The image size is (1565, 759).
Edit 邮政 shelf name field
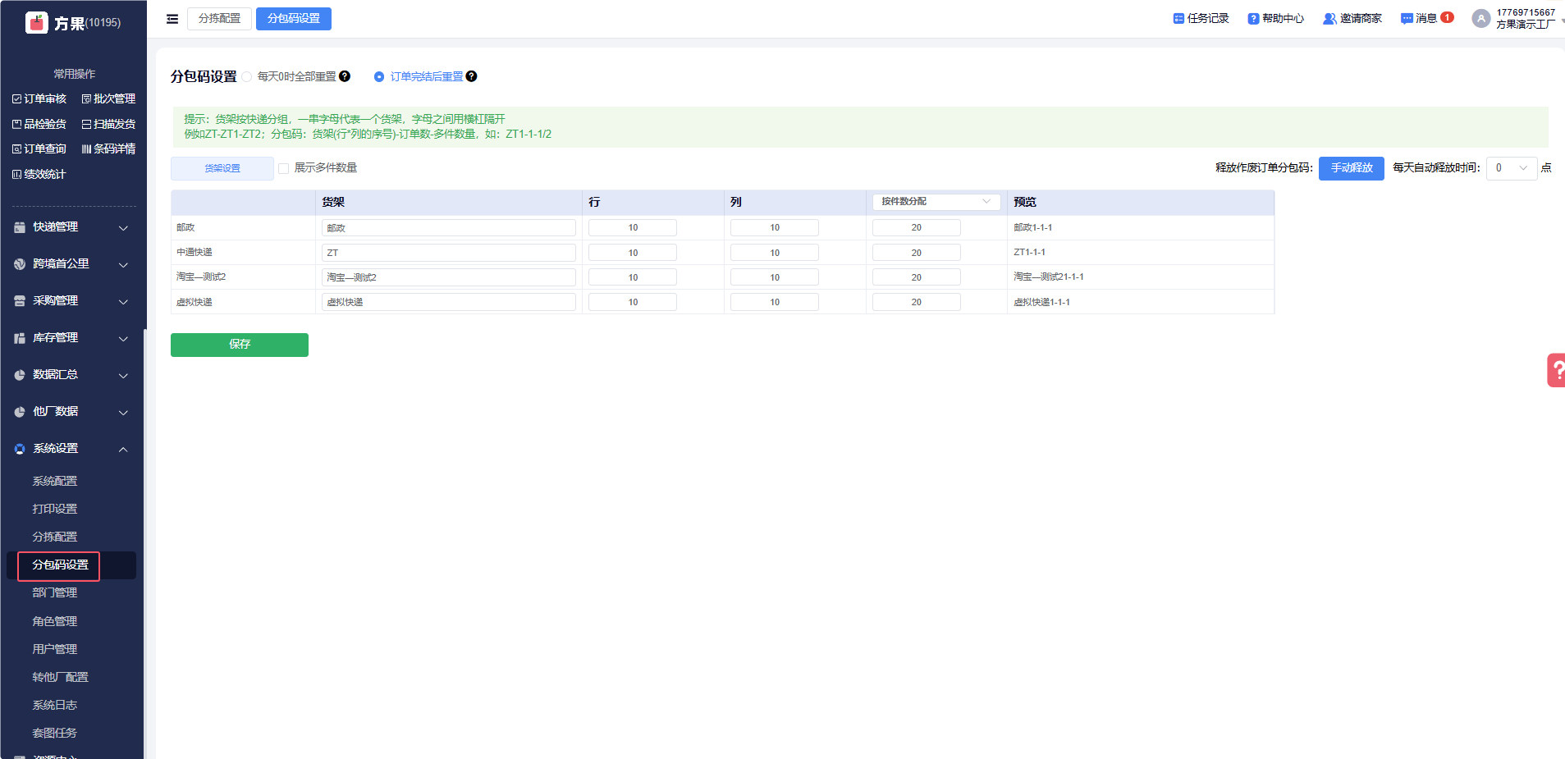point(449,228)
